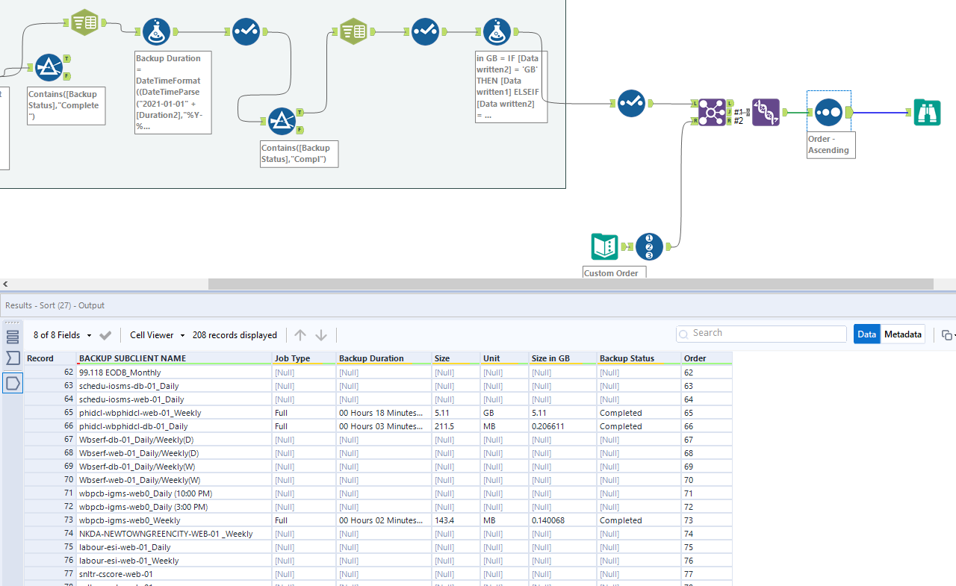Select the Select tool feeding into the Join
The height and width of the screenshot is (586, 956).
631,103
